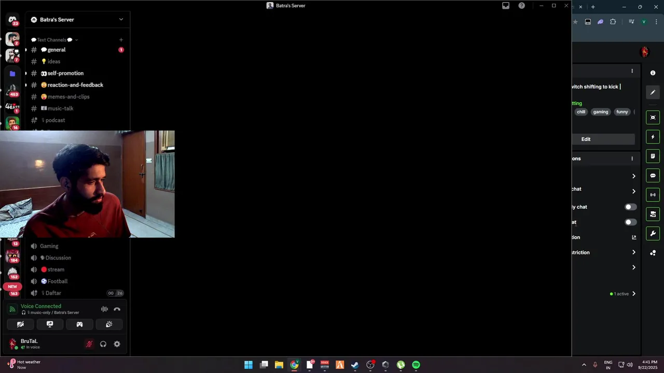The image size is (664, 373).
Task: Toggle noise suppression waveform icon
Action: pyautogui.click(x=104, y=309)
